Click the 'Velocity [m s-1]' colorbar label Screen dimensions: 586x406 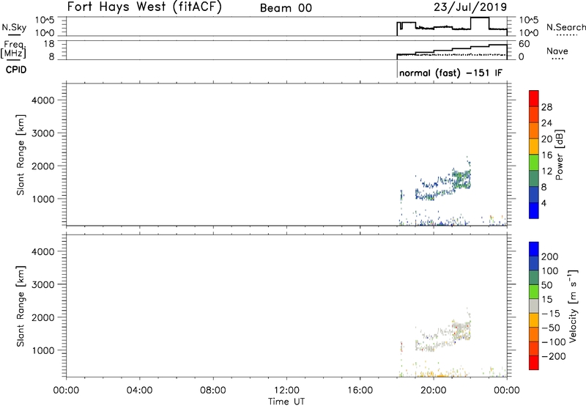tap(572, 306)
